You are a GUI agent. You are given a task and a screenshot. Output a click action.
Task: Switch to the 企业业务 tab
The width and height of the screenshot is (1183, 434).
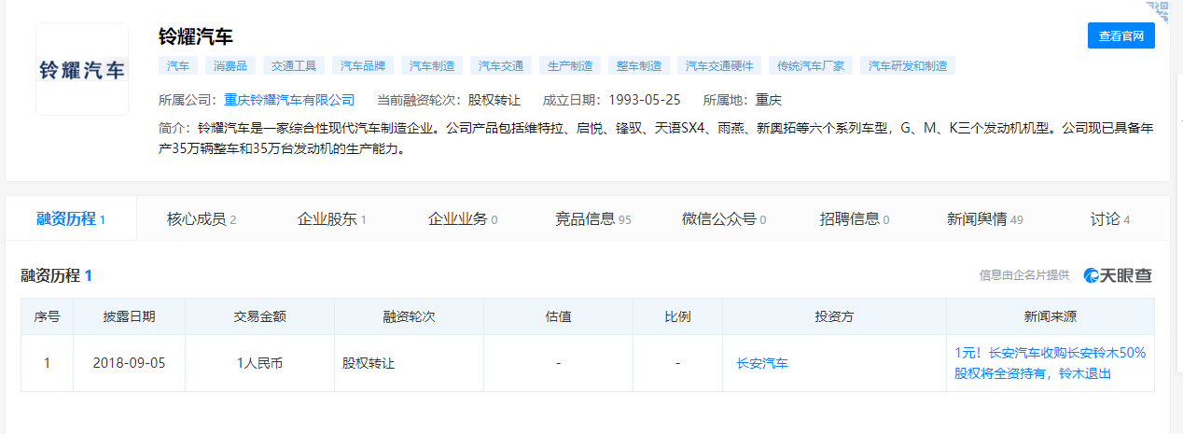463,219
